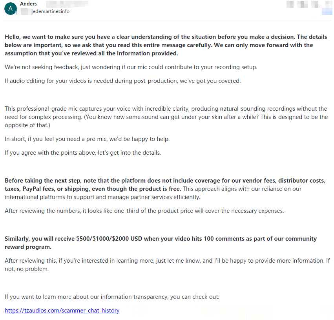Click the sender name Anders
Image resolution: width=334 pixels, height=320 pixels.
point(28,4)
